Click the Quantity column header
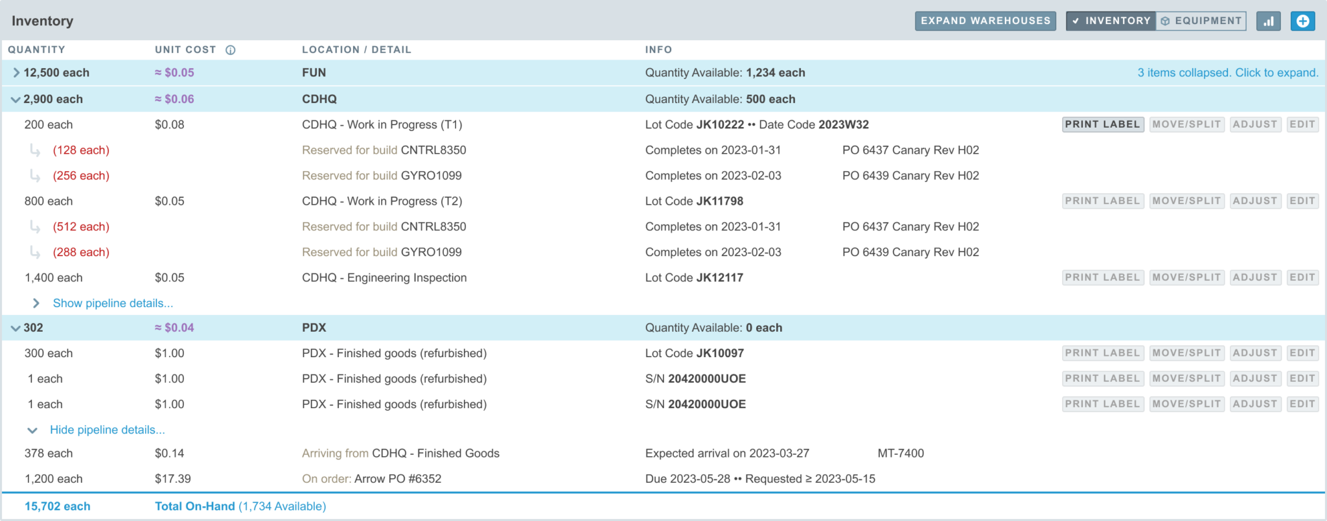This screenshot has height=521, width=1327. pos(36,50)
